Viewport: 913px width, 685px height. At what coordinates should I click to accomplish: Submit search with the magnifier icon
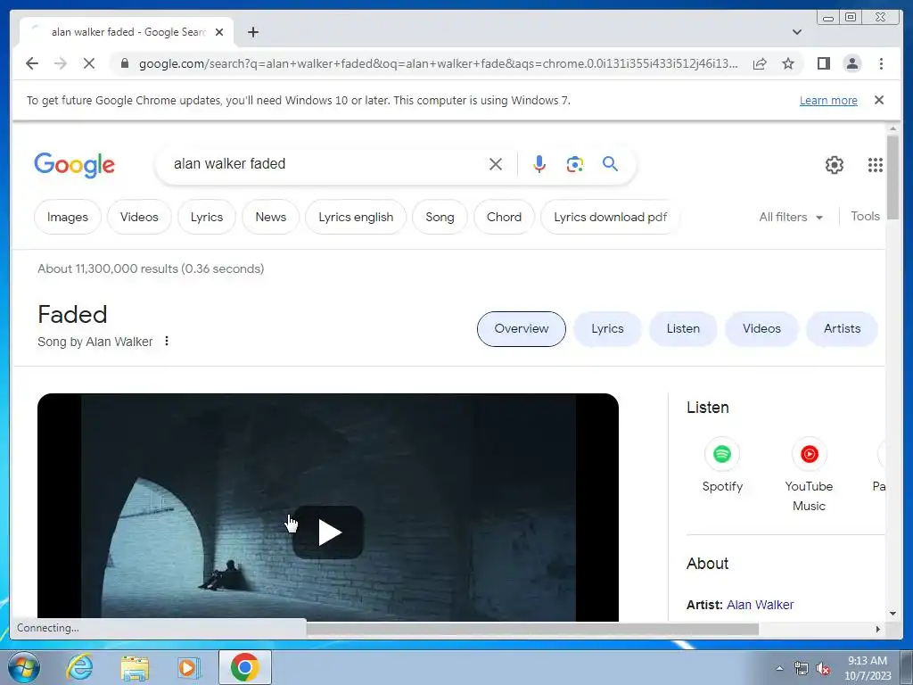click(610, 164)
